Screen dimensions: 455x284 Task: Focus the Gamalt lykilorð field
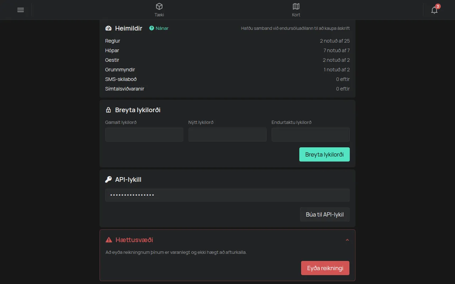tap(144, 135)
